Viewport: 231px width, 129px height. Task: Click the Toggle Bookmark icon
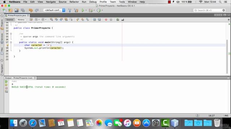coord(87,19)
